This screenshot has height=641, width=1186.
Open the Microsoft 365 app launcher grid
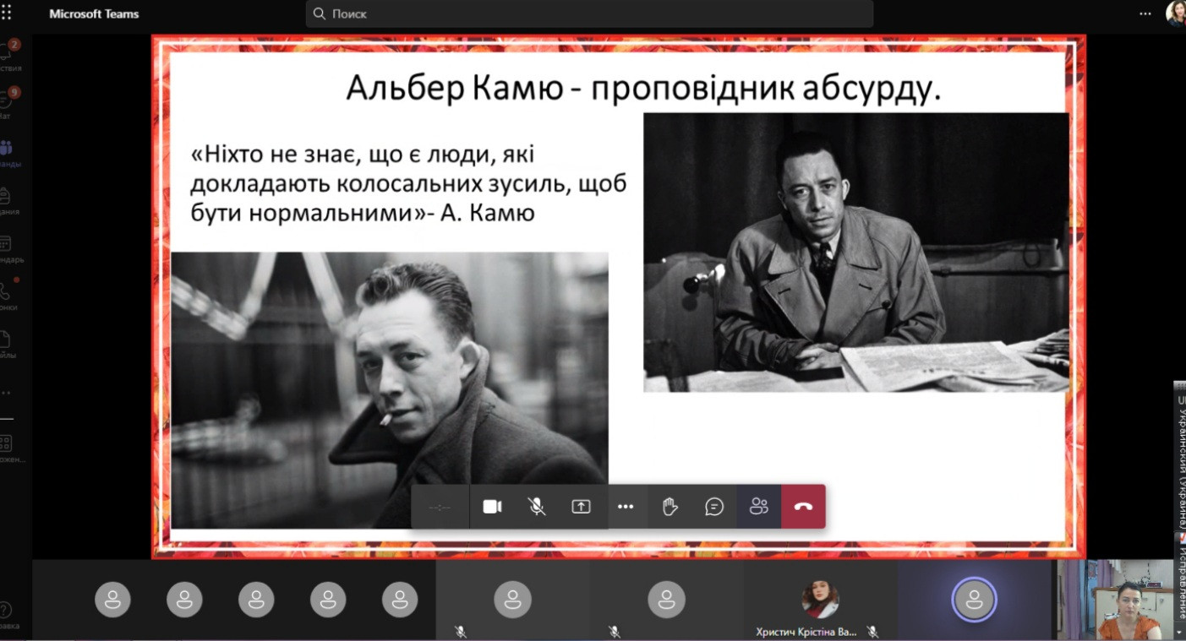(7, 14)
